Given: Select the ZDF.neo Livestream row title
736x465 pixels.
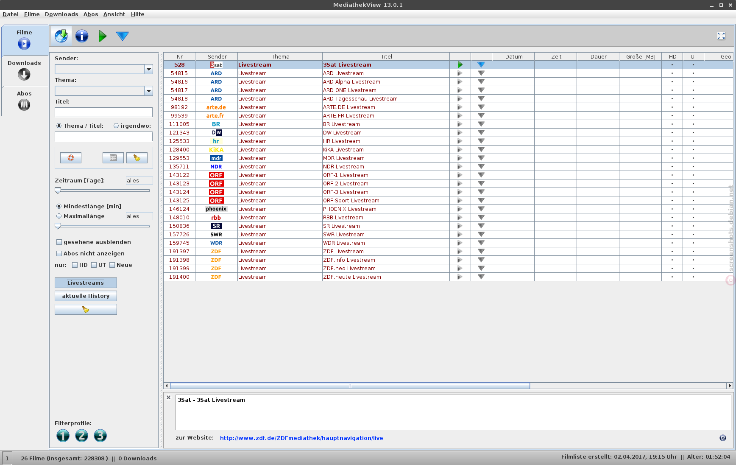Looking at the screenshot, I should point(349,269).
